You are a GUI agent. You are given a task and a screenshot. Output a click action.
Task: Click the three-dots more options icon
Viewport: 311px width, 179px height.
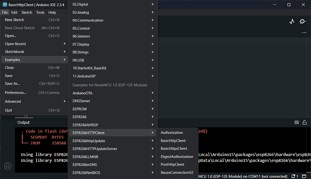304,33
